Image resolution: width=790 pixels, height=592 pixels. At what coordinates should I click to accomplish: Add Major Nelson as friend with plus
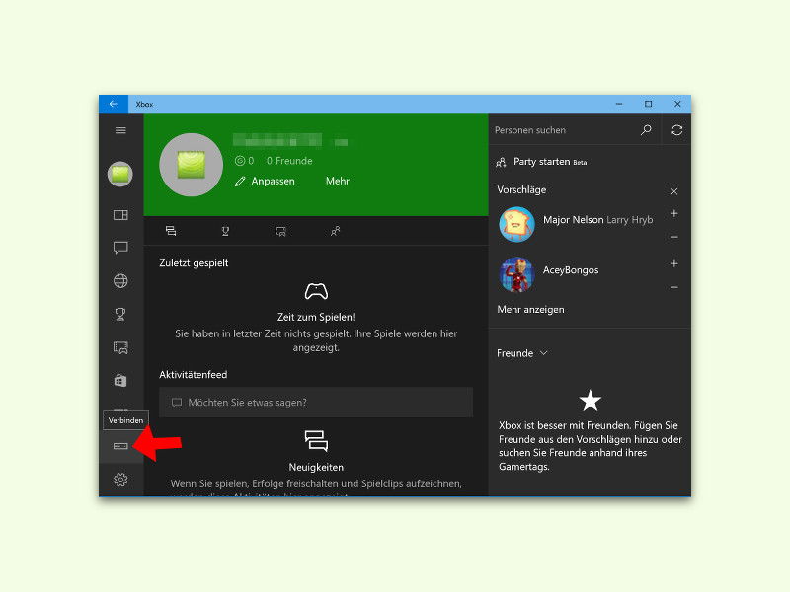674,213
